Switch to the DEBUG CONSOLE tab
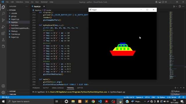186x104 pixels. point(58,88)
